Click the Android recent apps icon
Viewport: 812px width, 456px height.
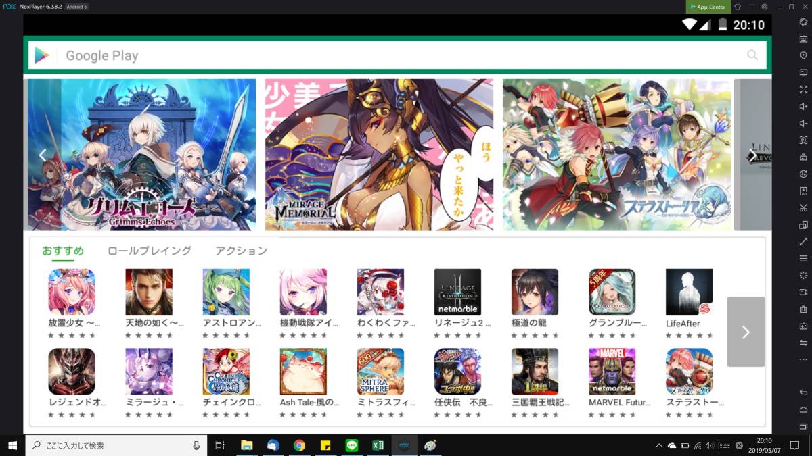[803, 426]
